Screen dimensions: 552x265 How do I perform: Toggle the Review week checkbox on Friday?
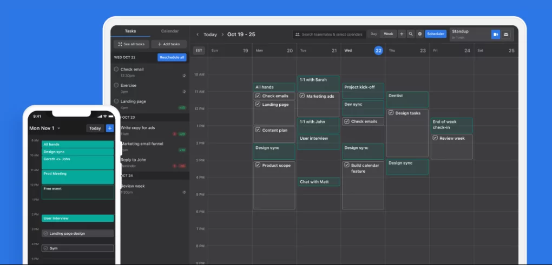click(436, 138)
